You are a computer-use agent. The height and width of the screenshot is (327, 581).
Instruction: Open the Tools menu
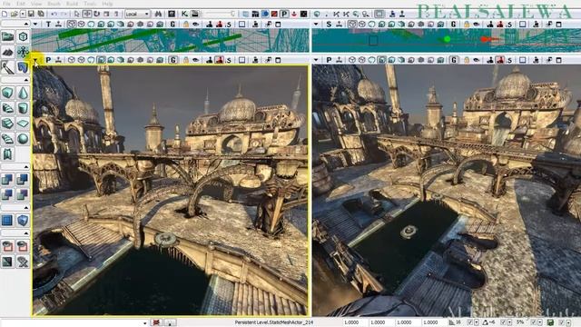click(90, 4)
